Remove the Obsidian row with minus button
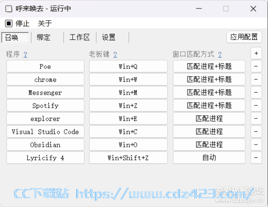The image size is (268, 207). point(256,145)
